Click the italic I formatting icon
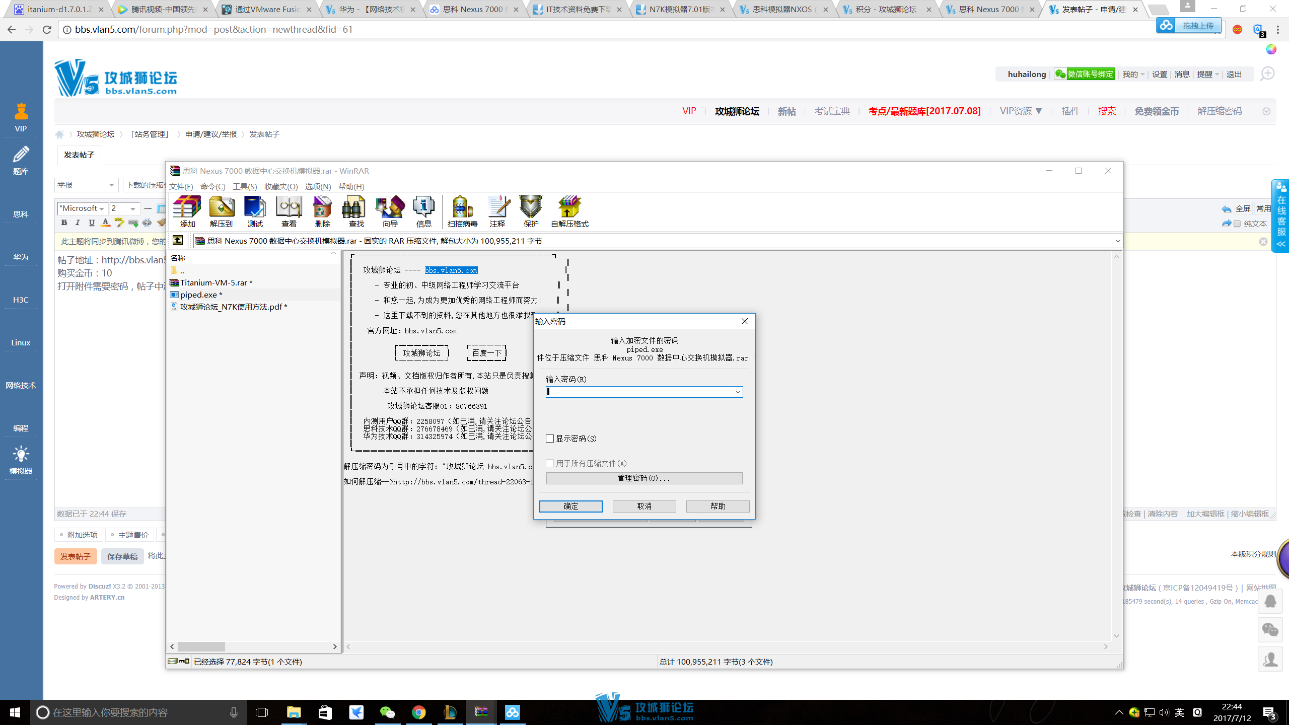The image size is (1289, 725). tap(78, 222)
